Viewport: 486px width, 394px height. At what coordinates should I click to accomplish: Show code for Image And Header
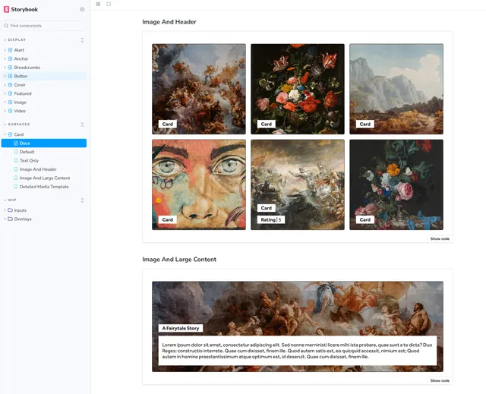click(440, 238)
